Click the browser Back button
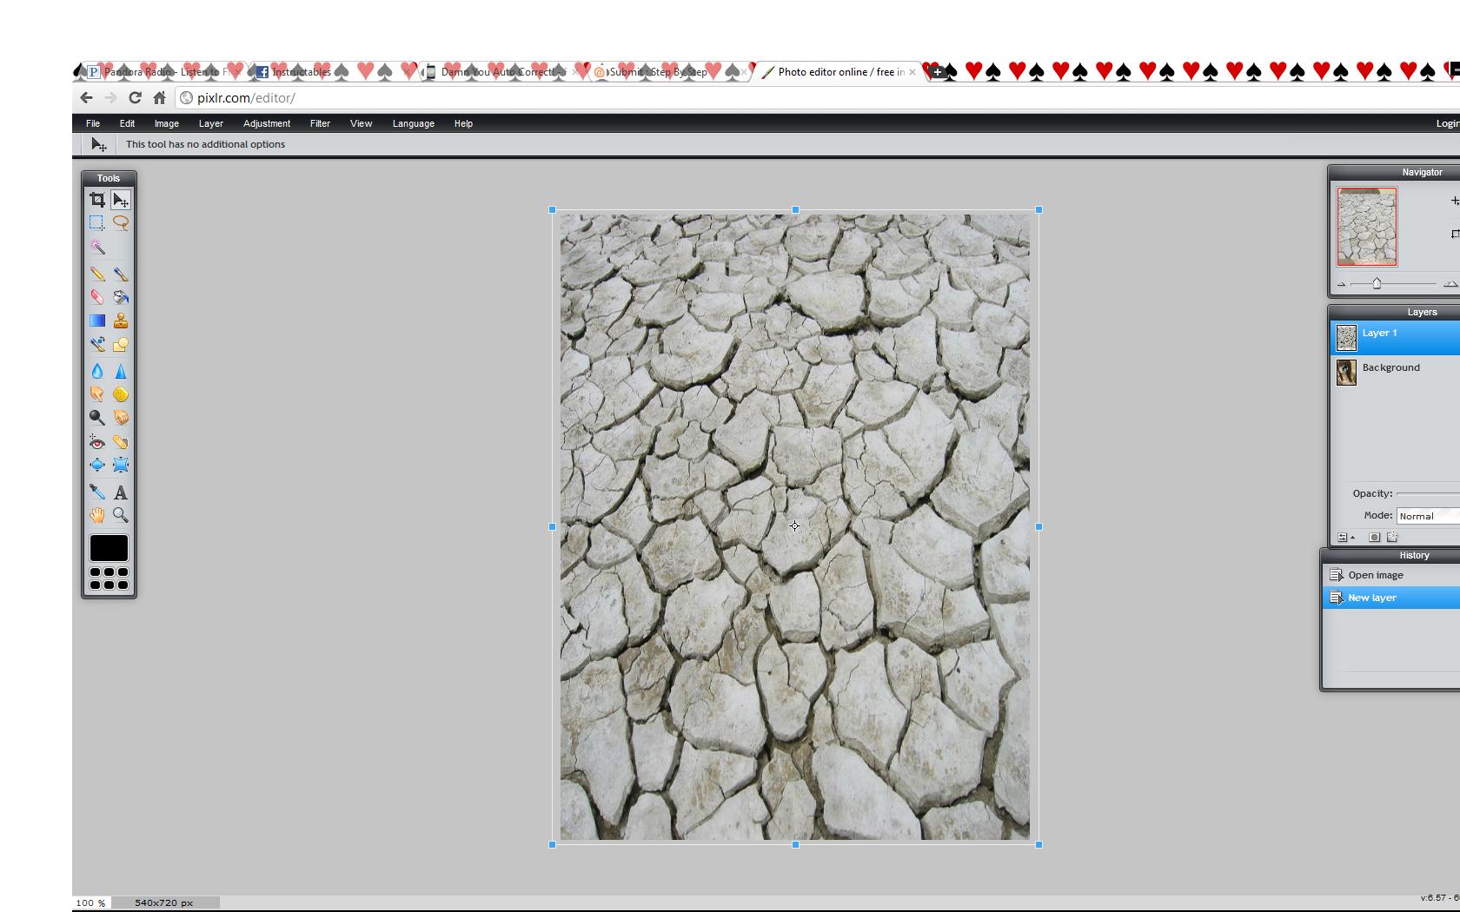This screenshot has width=1460, height=912. coord(86,98)
